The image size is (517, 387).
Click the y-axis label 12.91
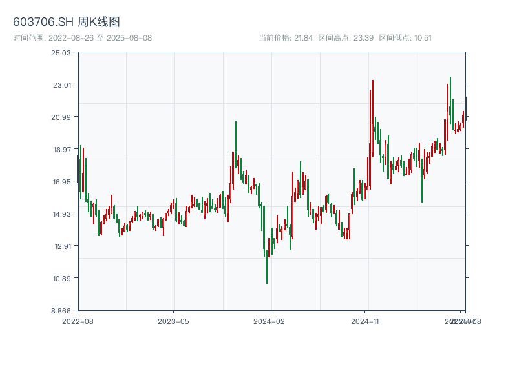63,246
